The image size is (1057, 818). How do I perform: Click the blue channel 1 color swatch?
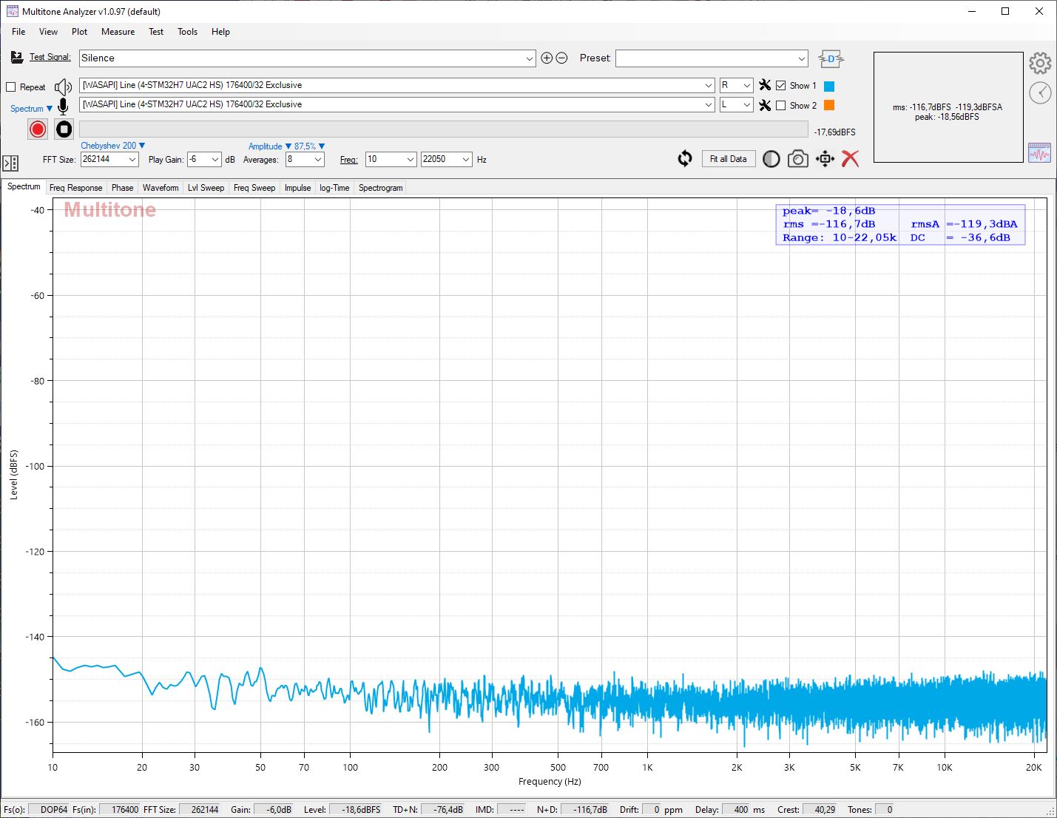tap(829, 87)
